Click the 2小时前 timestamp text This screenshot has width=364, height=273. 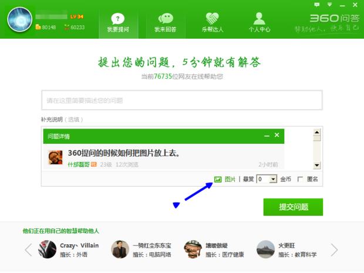click(268, 164)
